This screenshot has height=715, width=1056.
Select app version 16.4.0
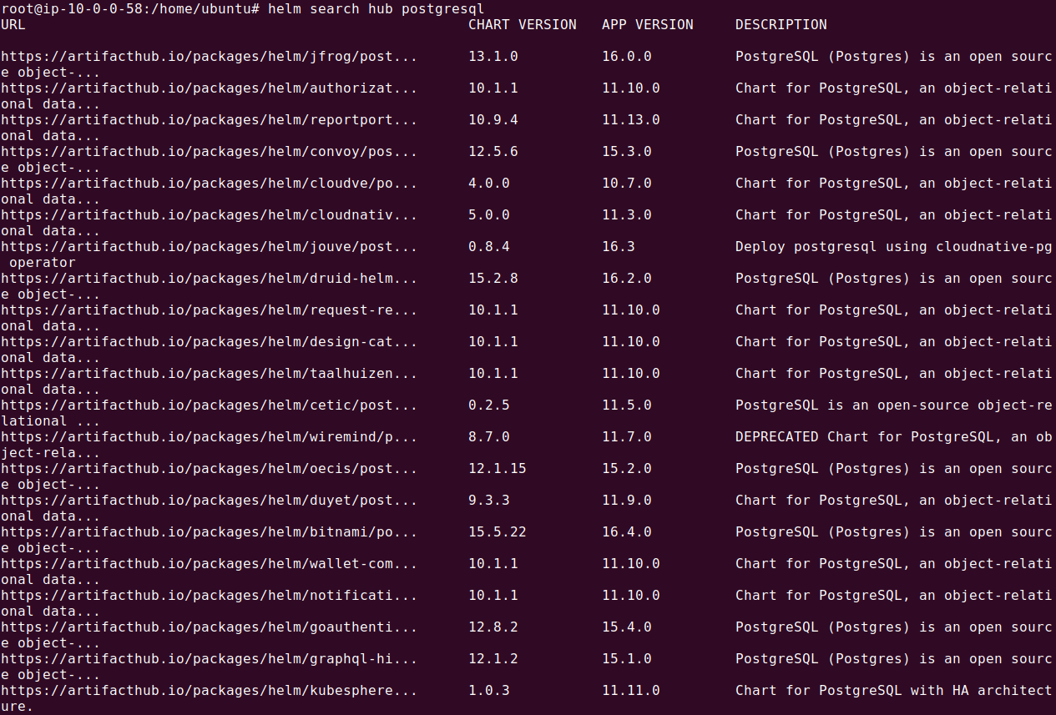click(627, 532)
